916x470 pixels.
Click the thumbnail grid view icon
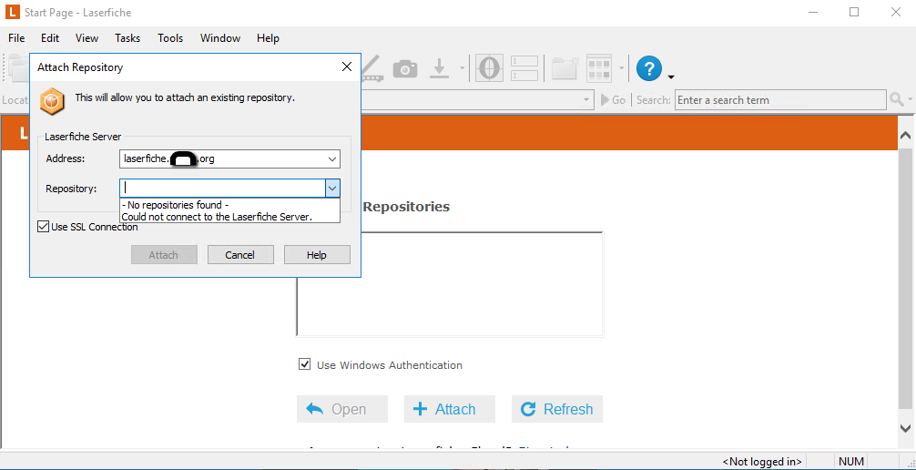(x=599, y=68)
